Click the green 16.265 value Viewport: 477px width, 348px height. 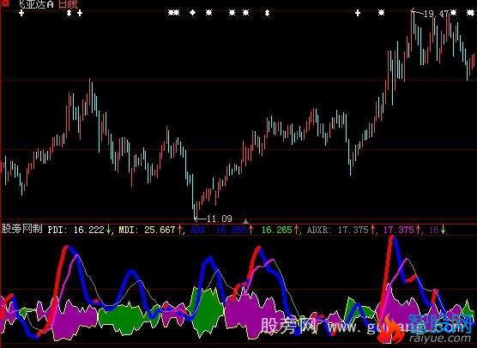tap(277, 230)
